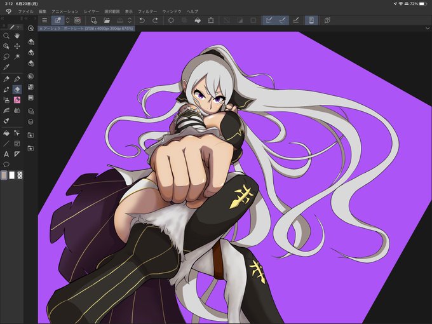Click Redo in the command bar
The height and width of the screenshot is (324, 432).
[x=155, y=20]
